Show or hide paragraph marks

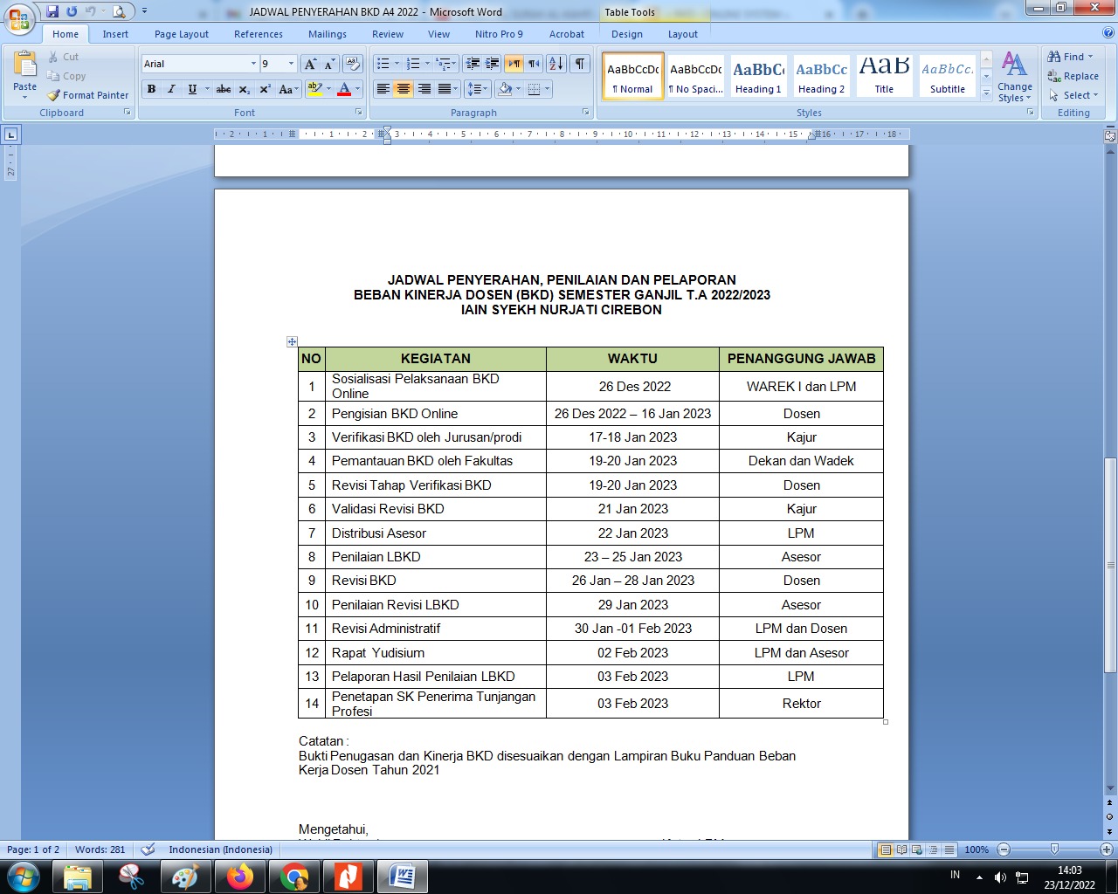pyautogui.click(x=579, y=64)
